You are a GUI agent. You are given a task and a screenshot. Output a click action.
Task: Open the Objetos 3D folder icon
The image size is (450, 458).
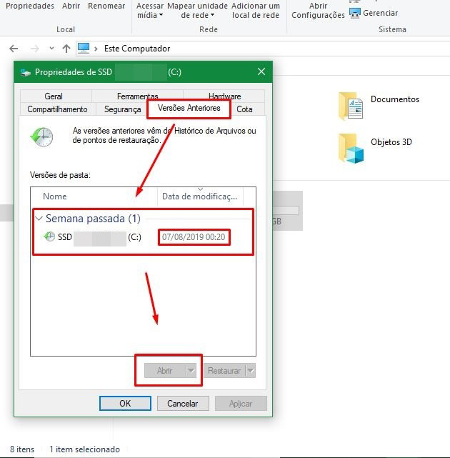351,149
